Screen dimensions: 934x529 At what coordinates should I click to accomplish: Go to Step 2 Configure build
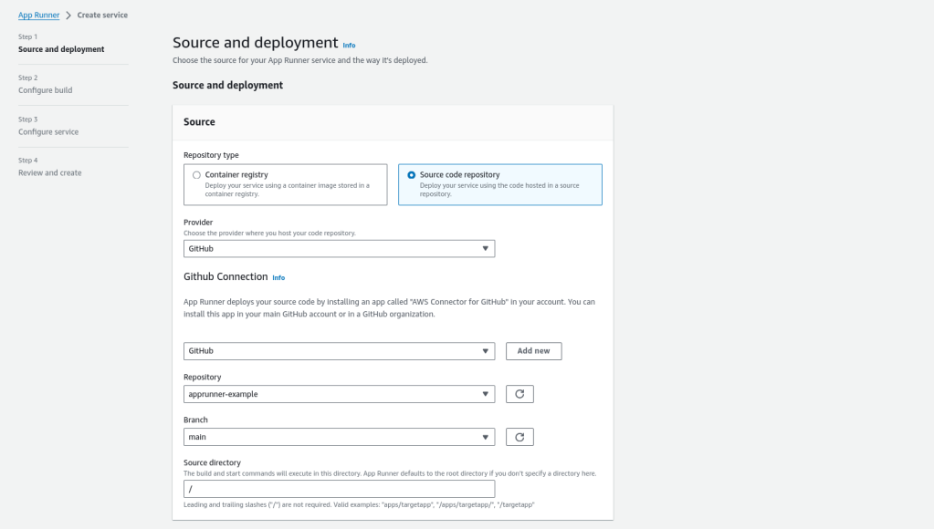[x=45, y=90]
